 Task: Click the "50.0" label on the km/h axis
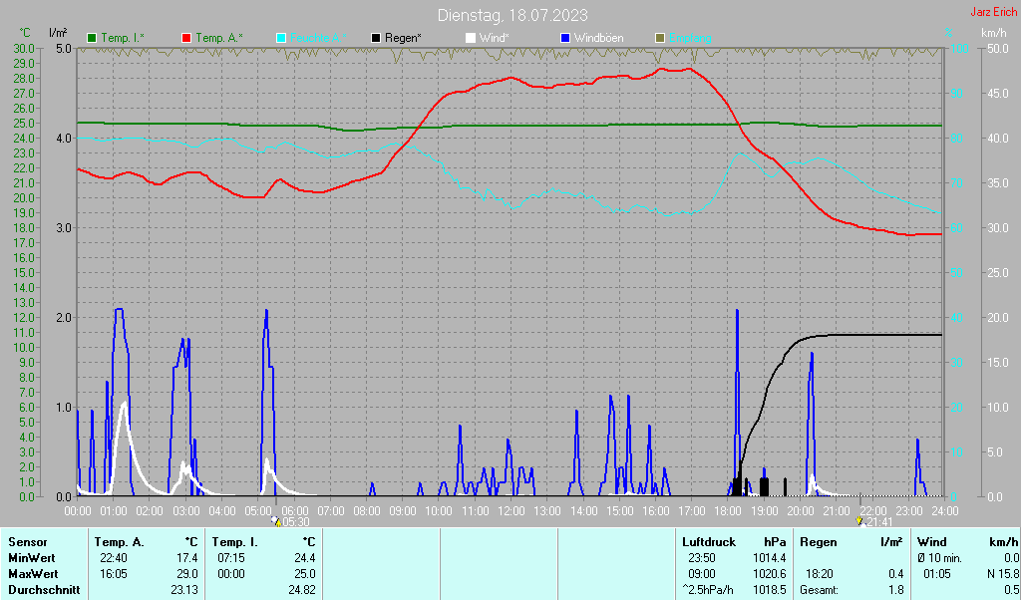(x=998, y=48)
